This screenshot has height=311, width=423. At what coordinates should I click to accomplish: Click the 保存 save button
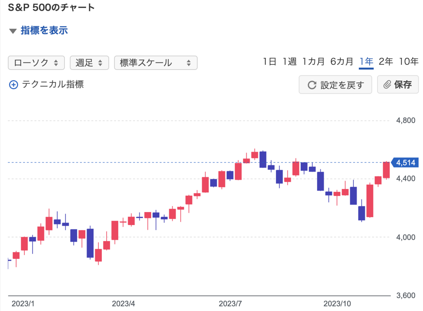[398, 85]
